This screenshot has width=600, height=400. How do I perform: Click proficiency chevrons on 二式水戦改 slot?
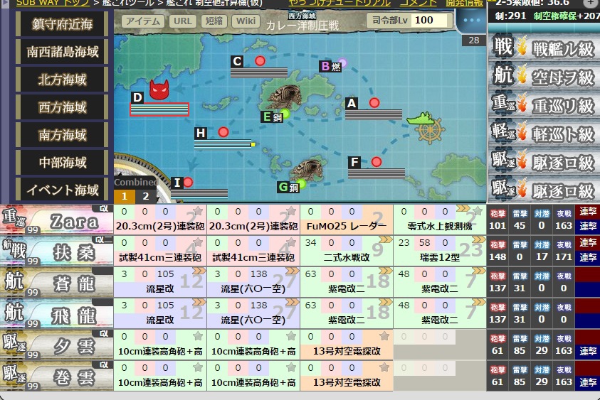tap(385, 239)
